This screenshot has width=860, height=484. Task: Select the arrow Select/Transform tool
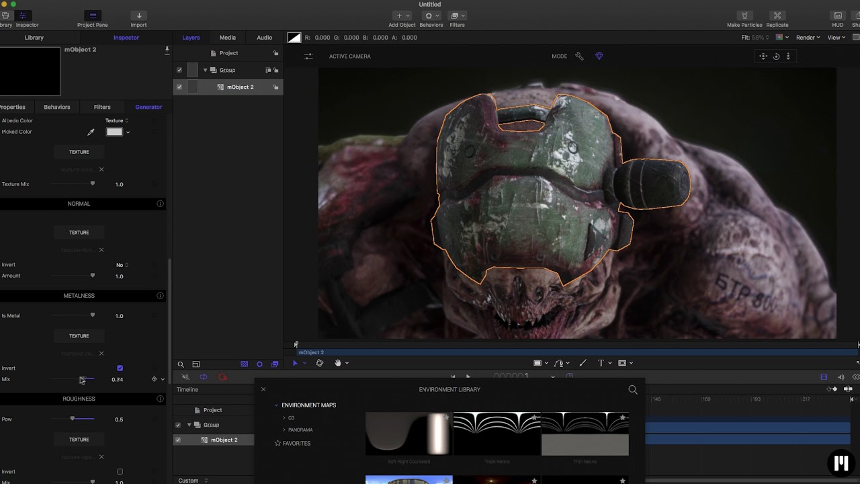[295, 363]
